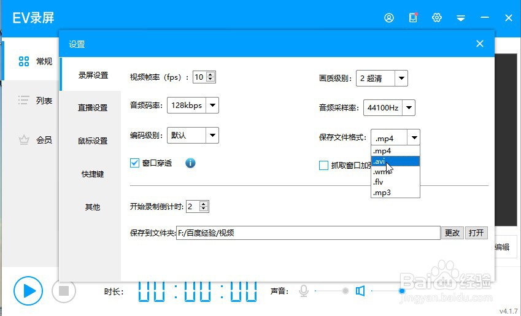
Task: Open the mini-mode dropdown icon in title bar
Action: 460,18
